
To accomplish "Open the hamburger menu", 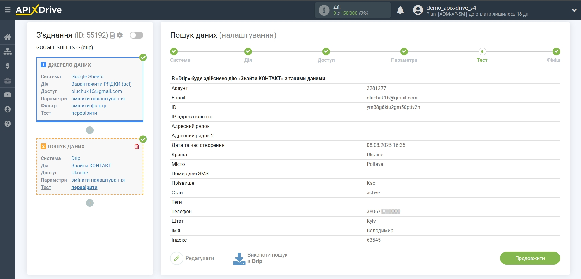I will click(x=8, y=10).
